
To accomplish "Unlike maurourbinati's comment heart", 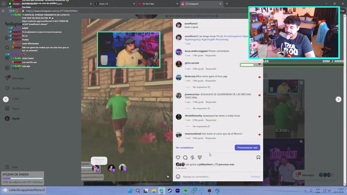I will (x=259, y=135).
